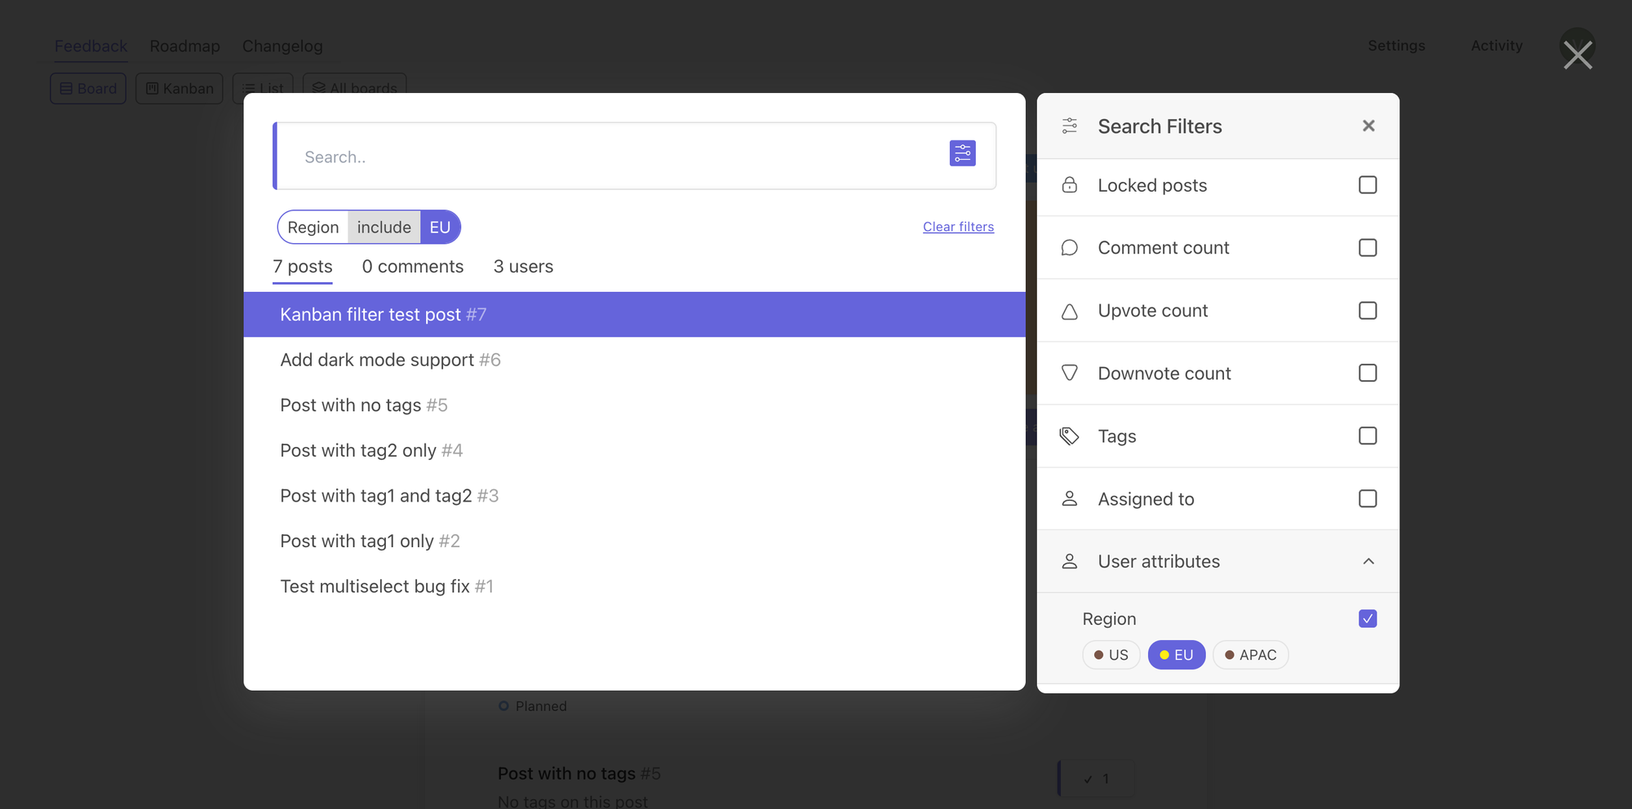
Task: Open Add dark mode support #6 result
Action: pos(634,360)
